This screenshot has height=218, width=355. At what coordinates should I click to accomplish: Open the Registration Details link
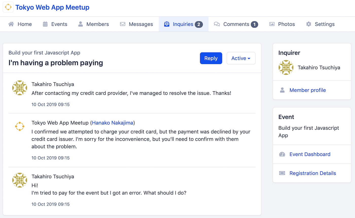[x=313, y=173]
